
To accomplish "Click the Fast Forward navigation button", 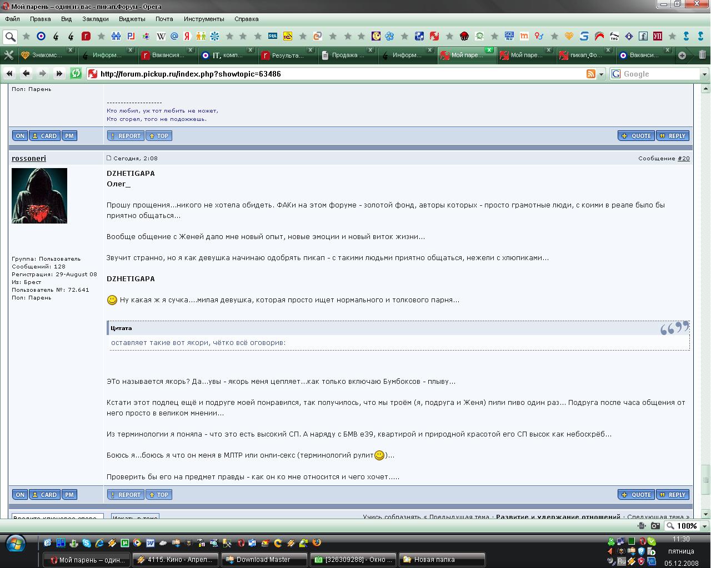I will [x=59, y=73].
